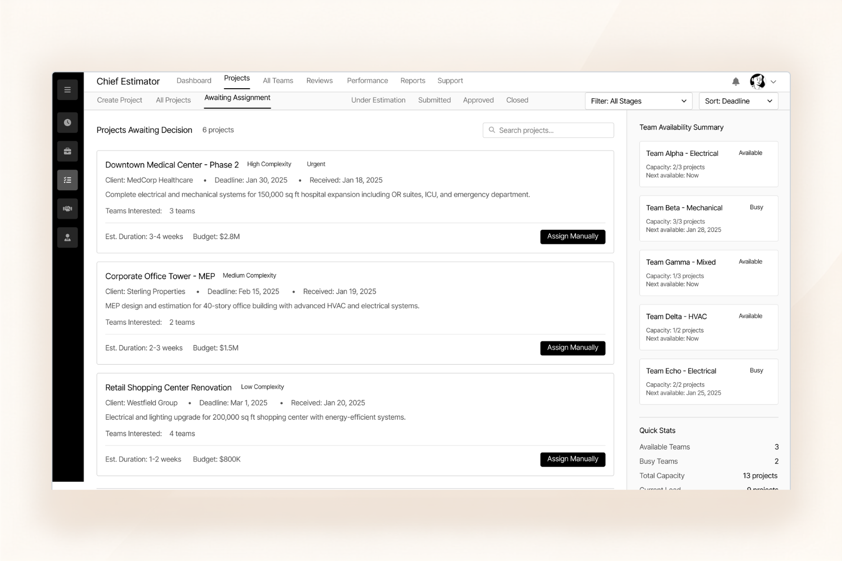
Task: Expand the account menu chevron
Action: [773, 82]
